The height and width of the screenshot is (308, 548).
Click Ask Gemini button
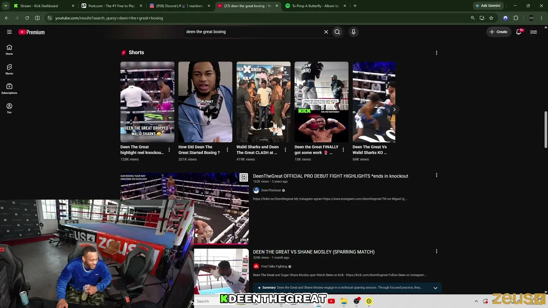click(488, 6)
